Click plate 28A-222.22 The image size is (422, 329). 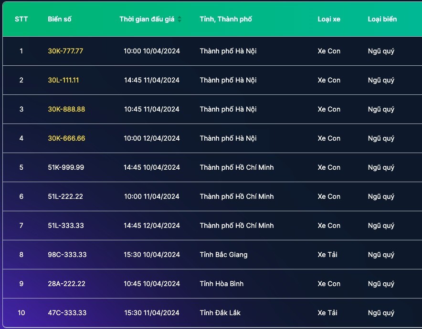coord(66,284)
